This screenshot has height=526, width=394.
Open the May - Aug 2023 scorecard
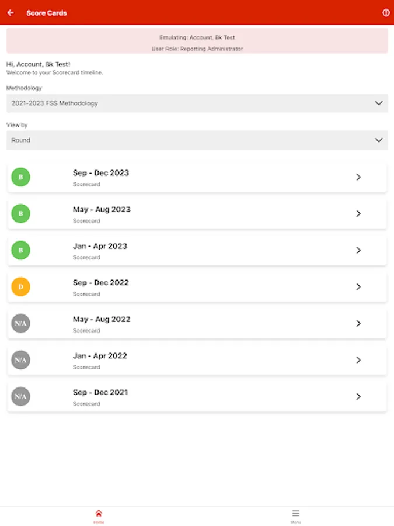(x=197, y=214)
